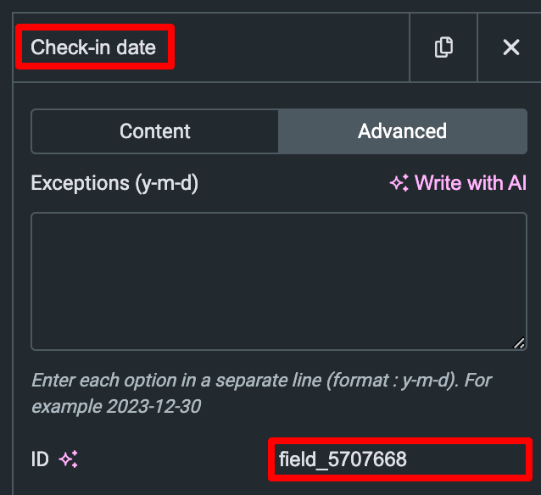Click the example 2023-12-30 hint text
The height and width of the screenshot is (495, 541).
[x=116, y=406]
